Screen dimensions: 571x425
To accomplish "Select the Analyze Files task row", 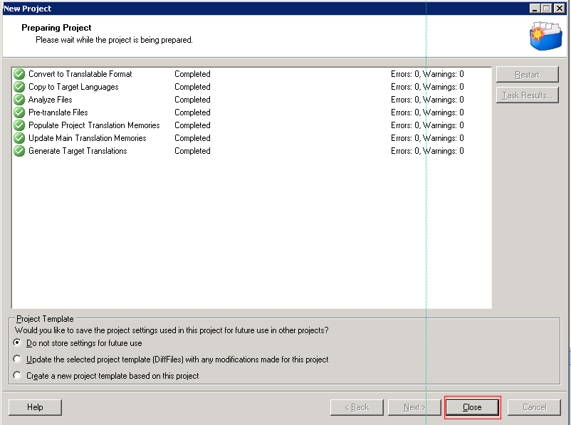I will tap(50, 100).
